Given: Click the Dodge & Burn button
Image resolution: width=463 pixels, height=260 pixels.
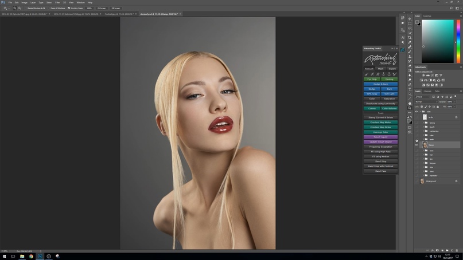Looking at the screenshot, I should (380, 84).
